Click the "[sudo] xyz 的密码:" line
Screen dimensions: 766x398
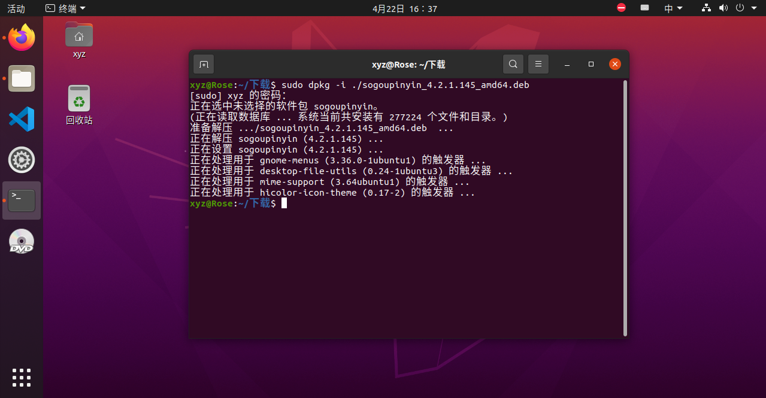pos(238,96)
